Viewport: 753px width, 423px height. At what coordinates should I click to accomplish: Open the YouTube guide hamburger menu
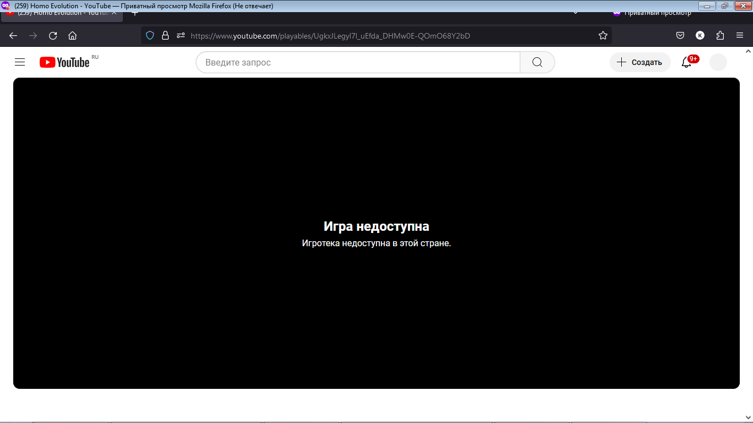(20, 62)
